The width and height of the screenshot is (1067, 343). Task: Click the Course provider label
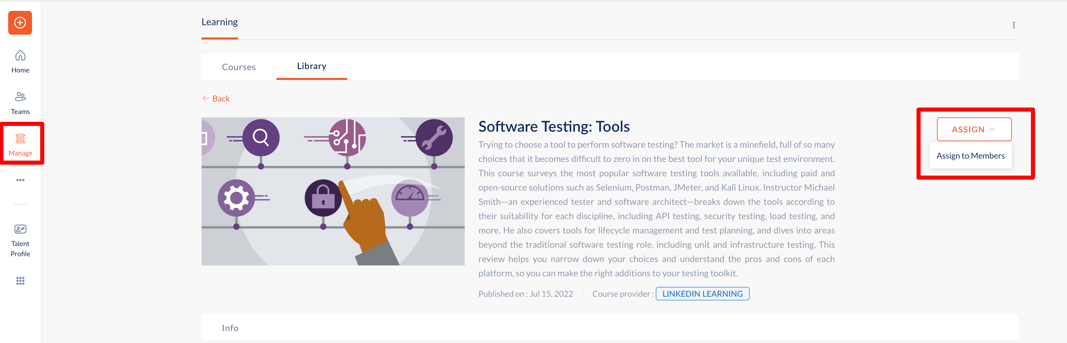623,294
